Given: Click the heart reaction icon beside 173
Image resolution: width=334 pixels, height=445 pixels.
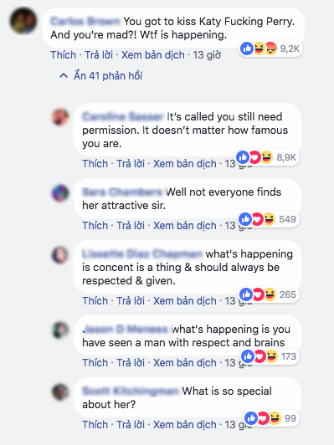Looking at the screenshot, I should tap(259, 356).
